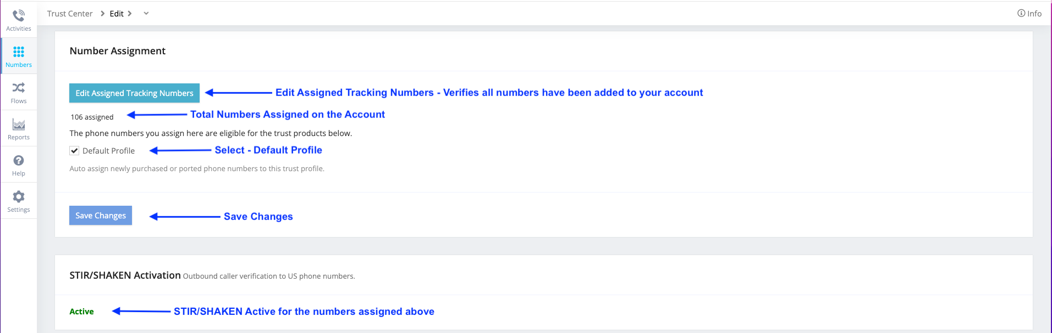Click the chevron after Trust Center

(x=103, y=13)
